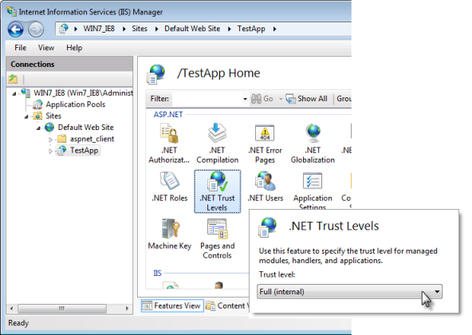472x335 pixels.
Task: Click the IIS group header
Action: (x=157, y=274)
